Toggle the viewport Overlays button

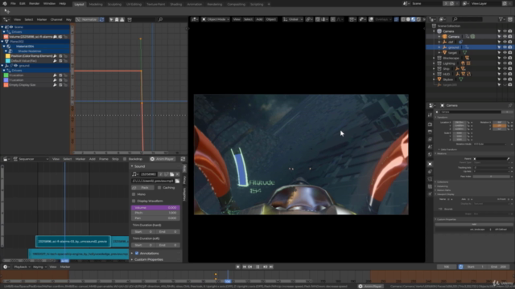tap(370, 19)
